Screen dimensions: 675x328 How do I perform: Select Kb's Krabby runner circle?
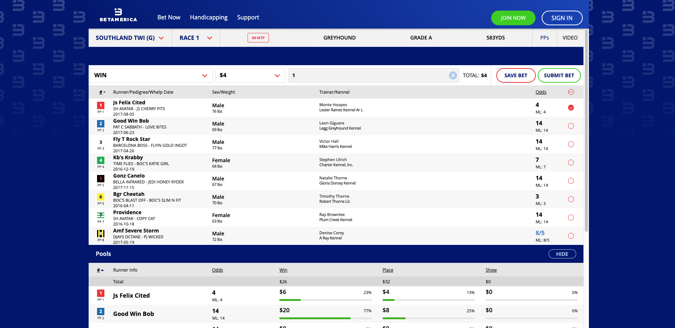click(571, 163)
